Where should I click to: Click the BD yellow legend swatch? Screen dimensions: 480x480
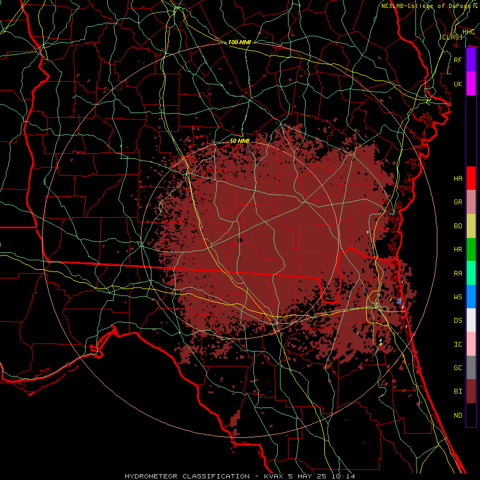[471, 226]
